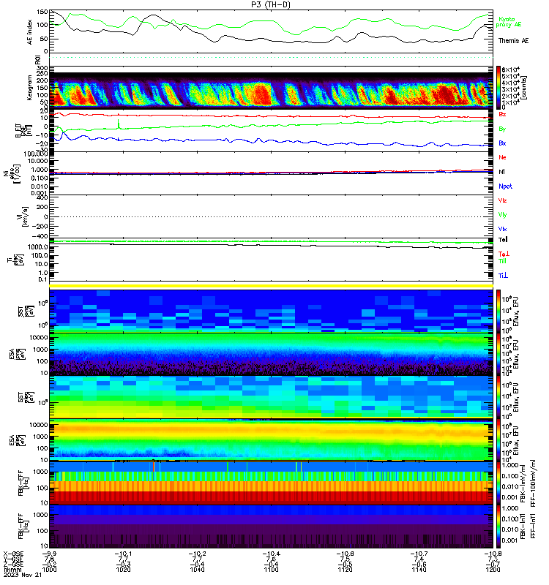This screenshot has height=585, width=549.
Task: Click the P3 (TH-D) plot title
Action: [x=274, y=4]
